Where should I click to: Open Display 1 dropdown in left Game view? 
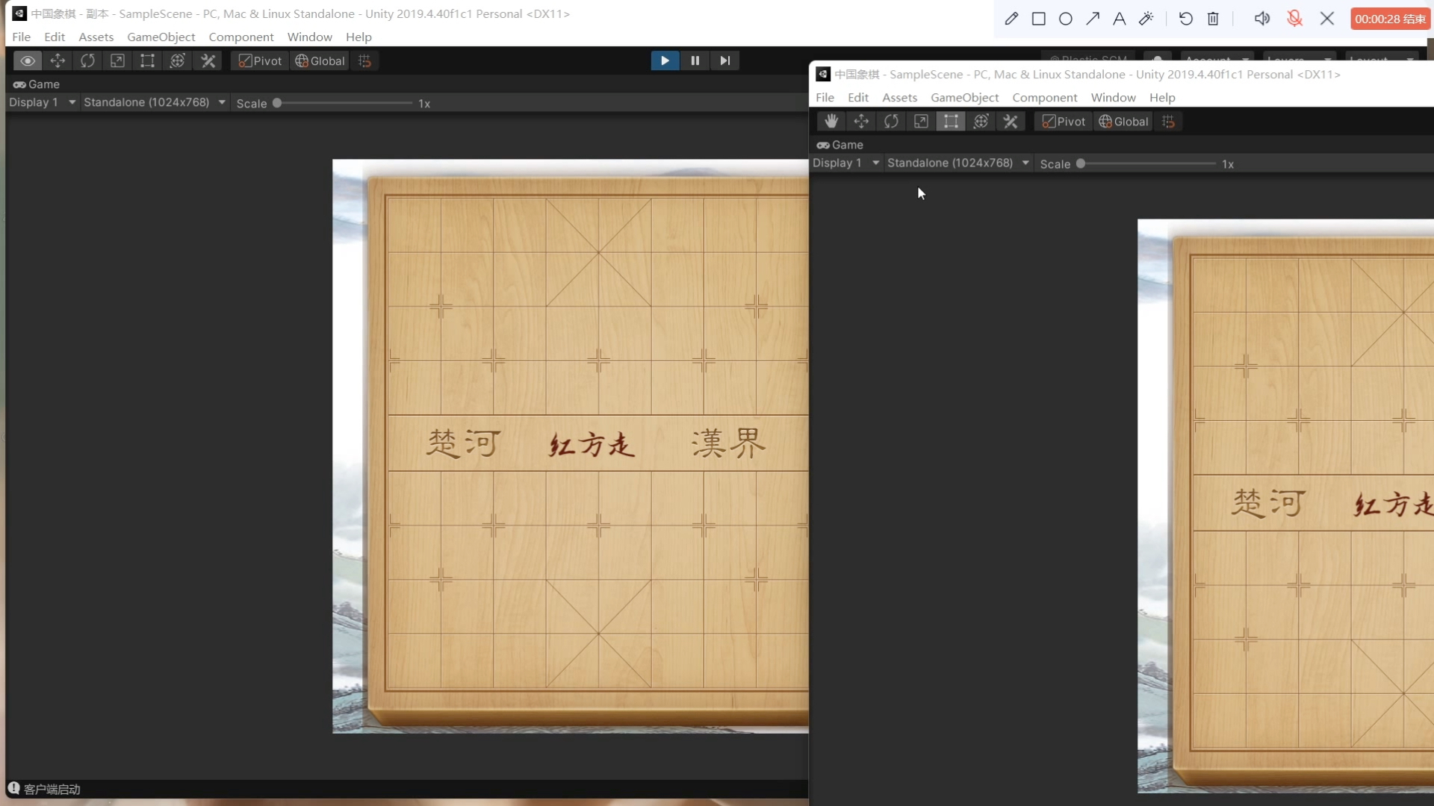[x=42, y=102]
